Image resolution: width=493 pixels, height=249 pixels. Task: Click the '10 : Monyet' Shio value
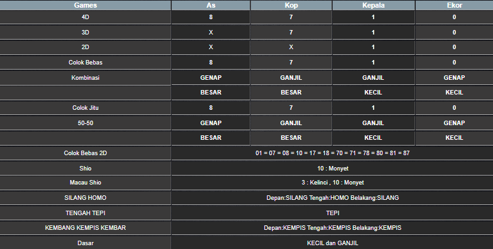pyautogui.click(x=333, y=169)
